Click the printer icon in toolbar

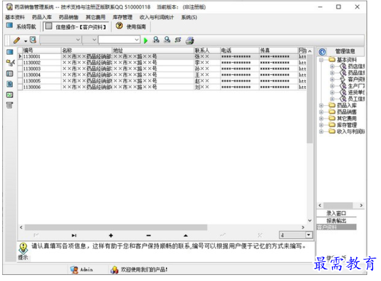[x=190, y=40]
